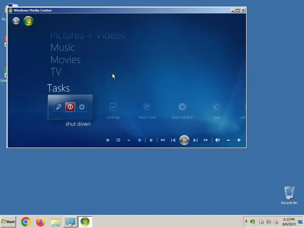Open File Explorer folder in taskbar
The height and width of the screenshot is (228, 304).
[56, 222]
